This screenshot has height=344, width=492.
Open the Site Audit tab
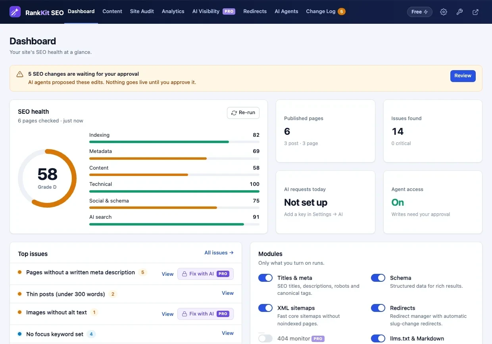pyautogui.click(x=142, y=11)
